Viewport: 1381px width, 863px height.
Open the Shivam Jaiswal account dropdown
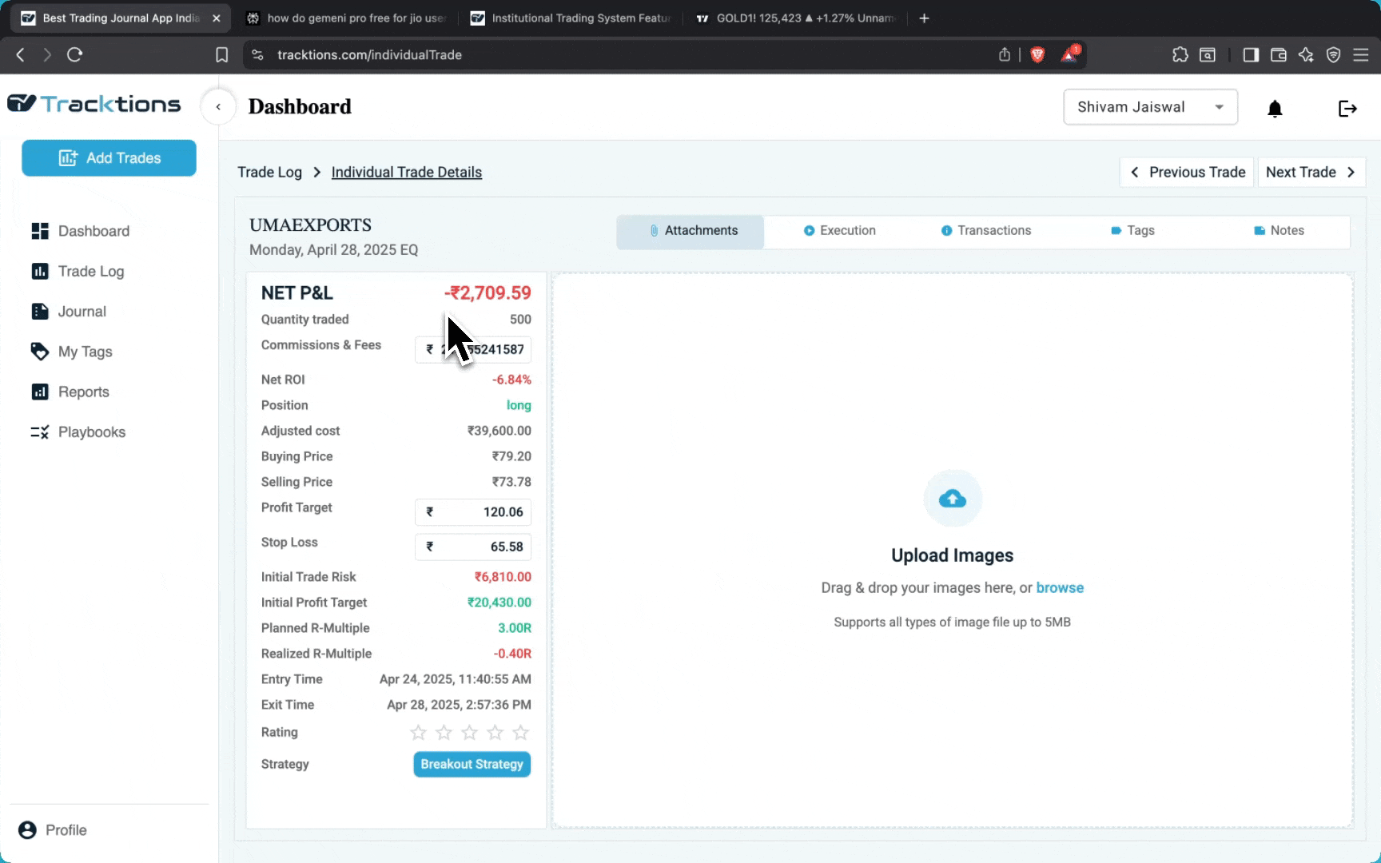click(x=1150, y=107)
